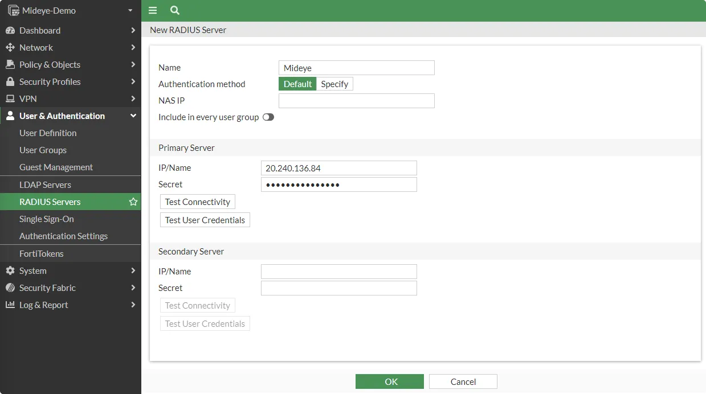706x394 pixels.
Task: Click Cancel to discard changes
Action: pyautogui.click(x=463, y=381)
